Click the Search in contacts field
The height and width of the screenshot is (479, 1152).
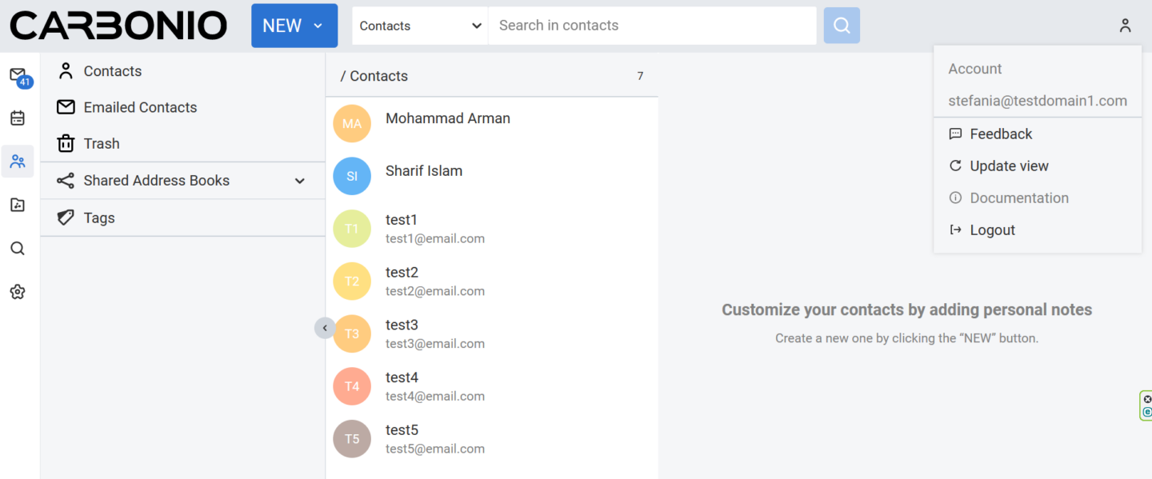(x=652, y=26)
